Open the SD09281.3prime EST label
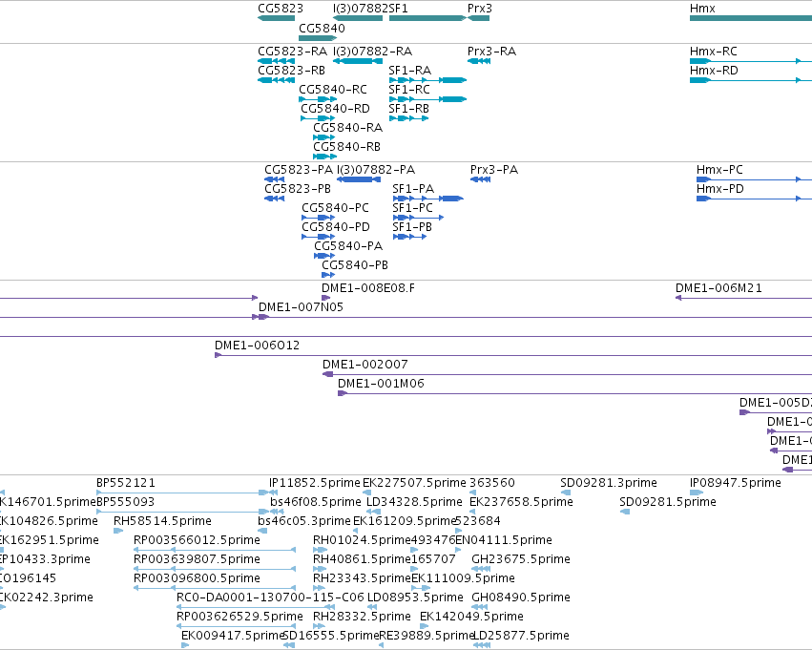812x650 pixels. point(609,483)
